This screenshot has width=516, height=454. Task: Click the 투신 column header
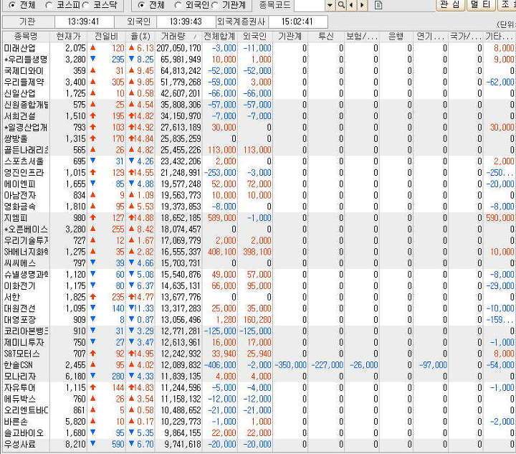[326, 36]
